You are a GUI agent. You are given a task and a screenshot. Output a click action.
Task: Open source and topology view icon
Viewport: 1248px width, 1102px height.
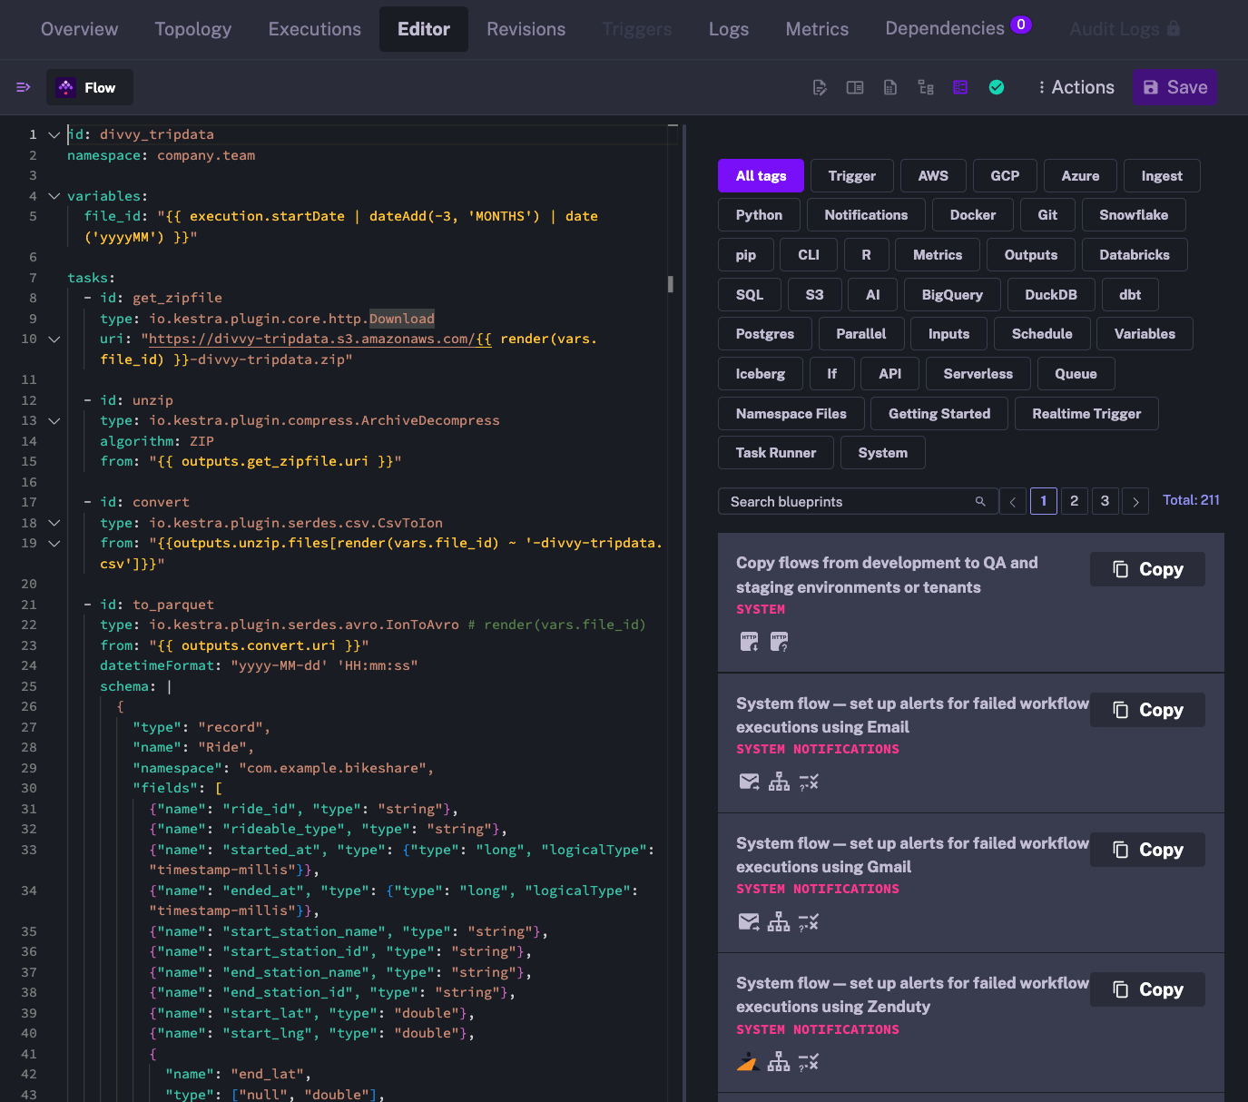pyautogui.click(x=926, y=88)
